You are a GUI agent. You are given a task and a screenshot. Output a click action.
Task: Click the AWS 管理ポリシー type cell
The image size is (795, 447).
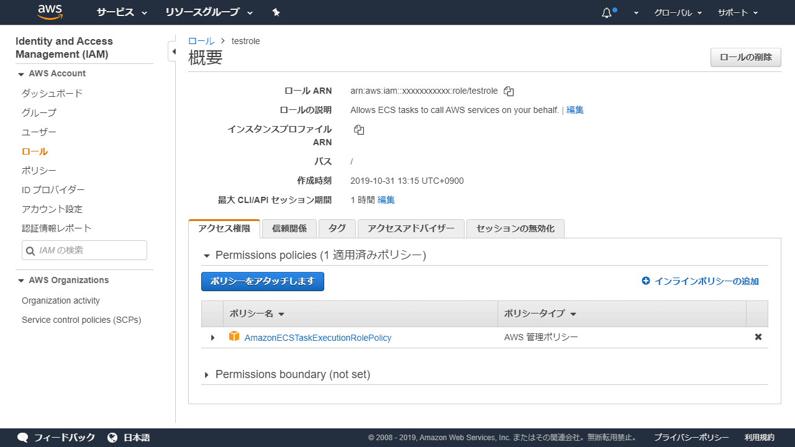[x=541, y=337]
